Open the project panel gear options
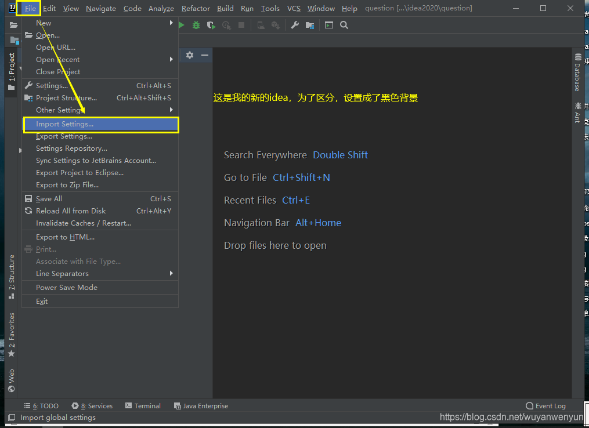Image resolution: width=589 pixels, height=428 pixels. coord(190,55)
